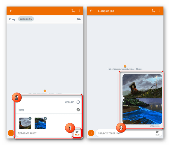The height and width of the screenshot is (145, 170).
Task: Open overflow menu in Lumpics RU chat
Action: (160, 11)
